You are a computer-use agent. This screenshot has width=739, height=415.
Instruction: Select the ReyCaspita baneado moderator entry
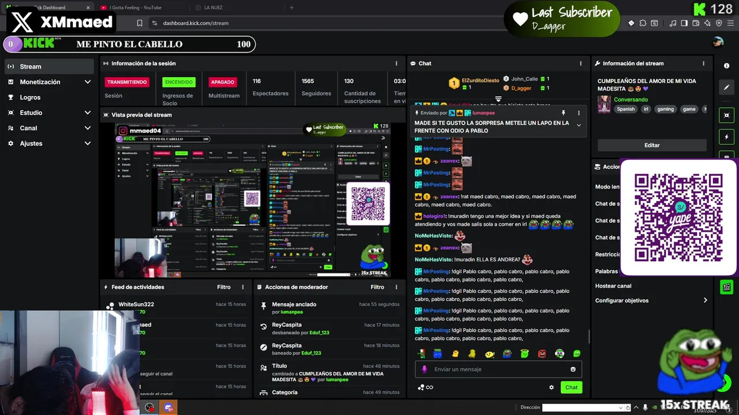coord(329,349)
